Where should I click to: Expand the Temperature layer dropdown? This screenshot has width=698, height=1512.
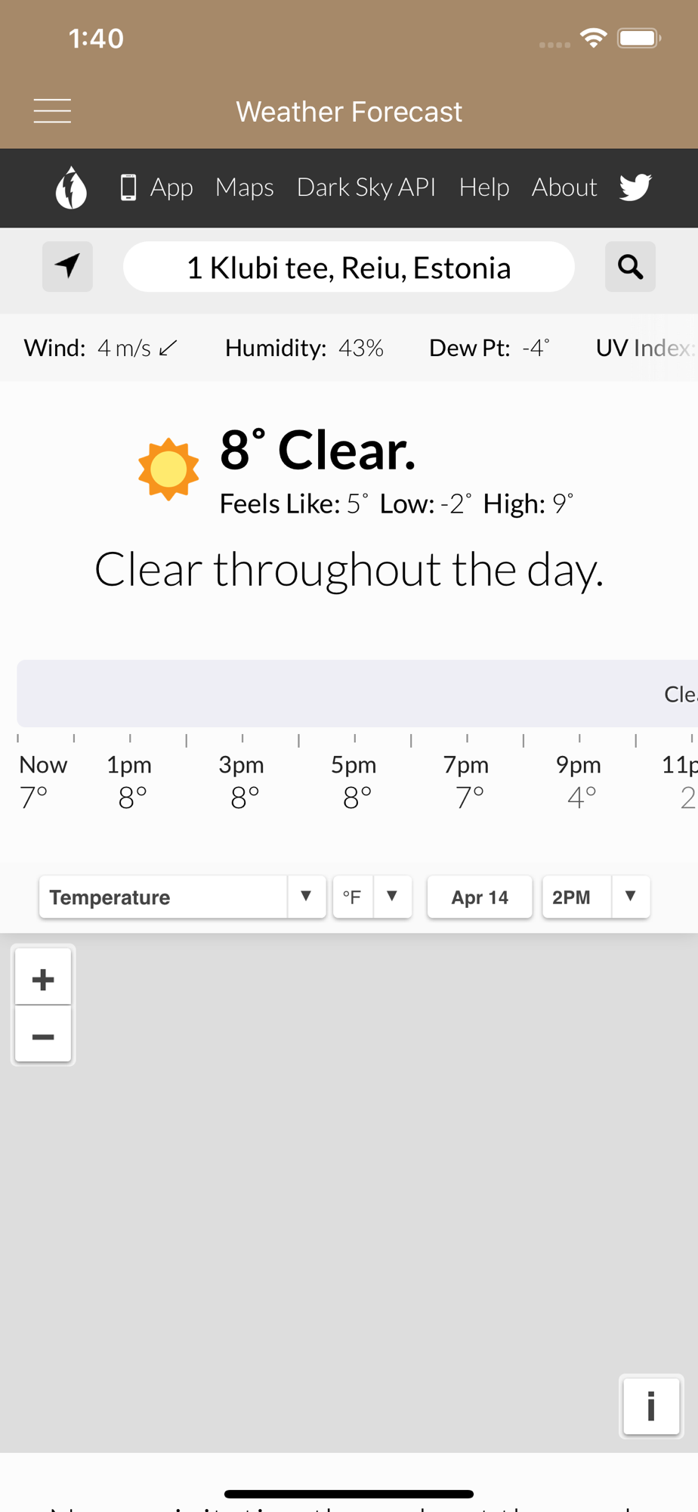tap(306, 897)
